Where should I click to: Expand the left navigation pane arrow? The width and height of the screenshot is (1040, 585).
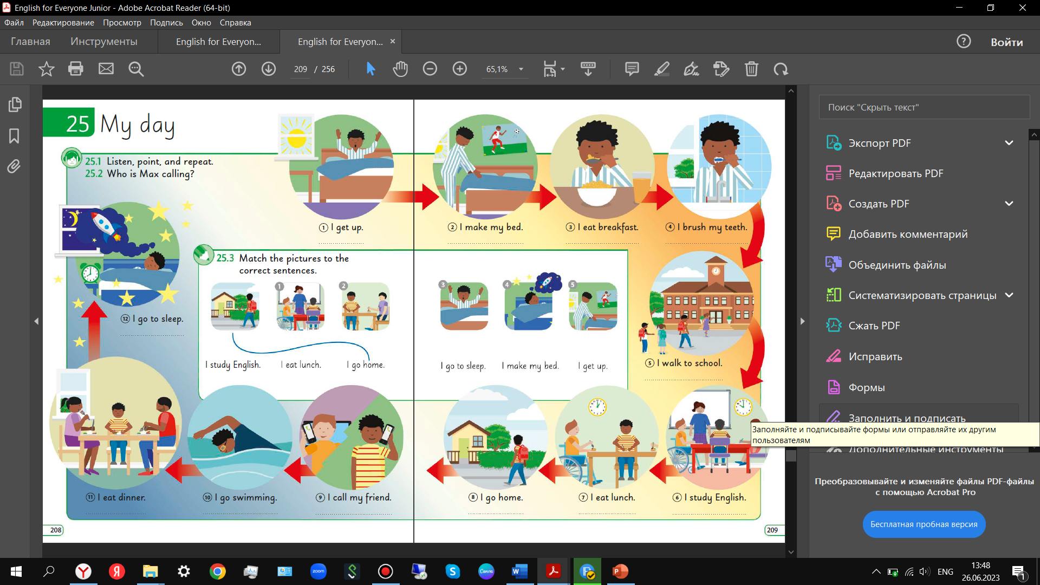coord(36,321)
